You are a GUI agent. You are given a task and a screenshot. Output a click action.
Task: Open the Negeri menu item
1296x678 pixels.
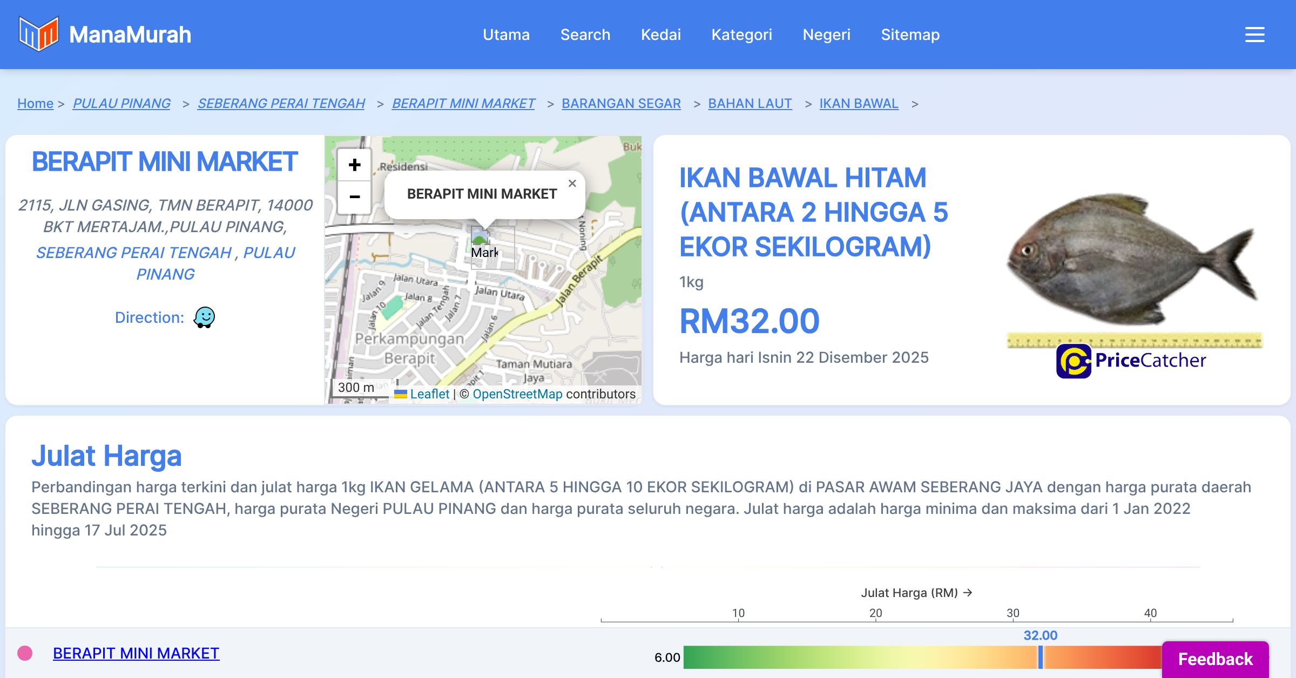[826, 35]
